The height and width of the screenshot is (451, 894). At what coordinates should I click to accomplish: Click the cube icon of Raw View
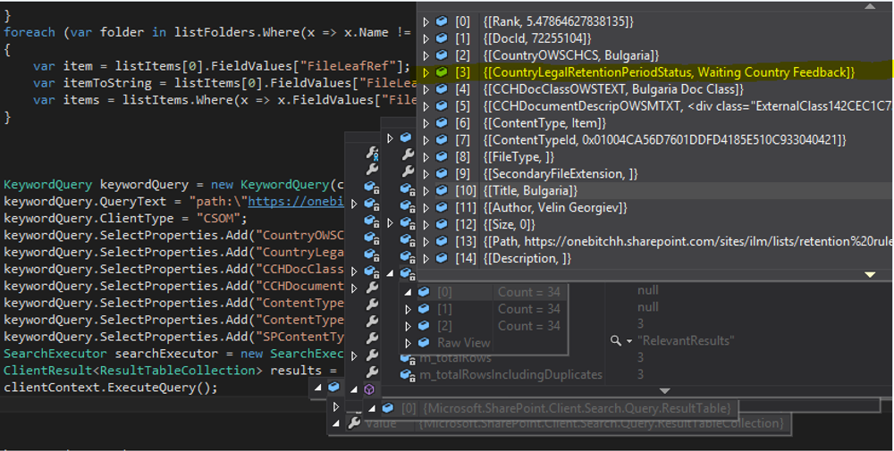click(x=424, y=343)
